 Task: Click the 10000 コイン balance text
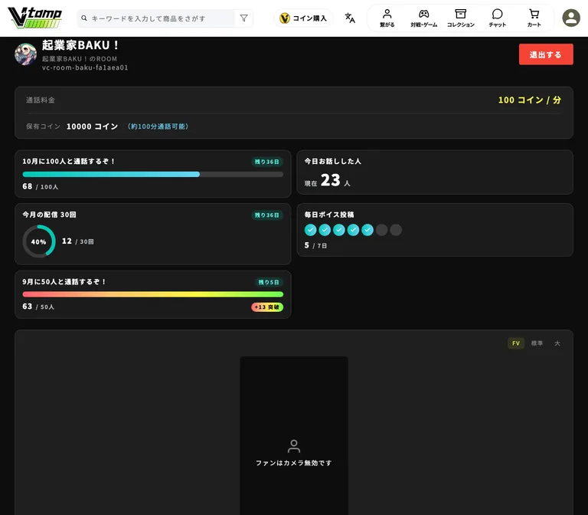(92, 126)
